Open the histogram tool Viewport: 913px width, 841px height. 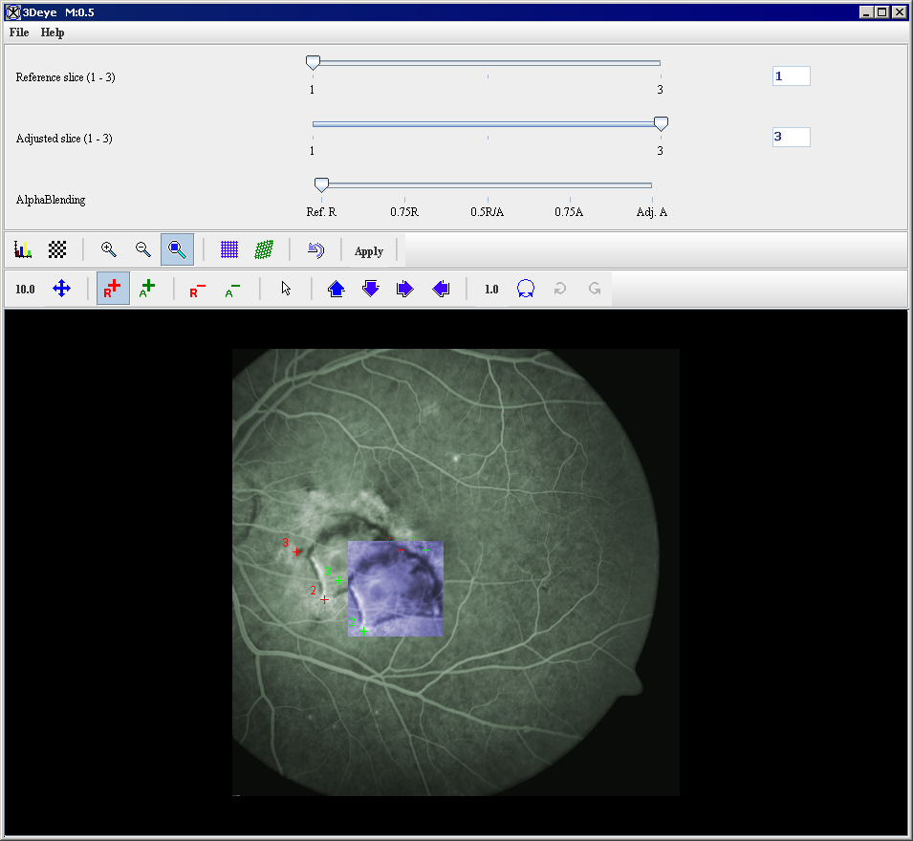[23, 250]
